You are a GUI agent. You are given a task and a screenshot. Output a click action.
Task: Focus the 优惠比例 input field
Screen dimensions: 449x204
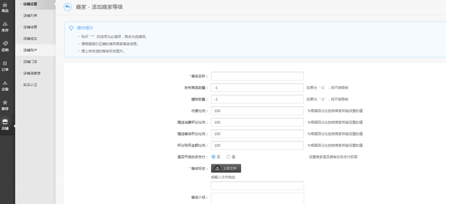tap(257, 111)
